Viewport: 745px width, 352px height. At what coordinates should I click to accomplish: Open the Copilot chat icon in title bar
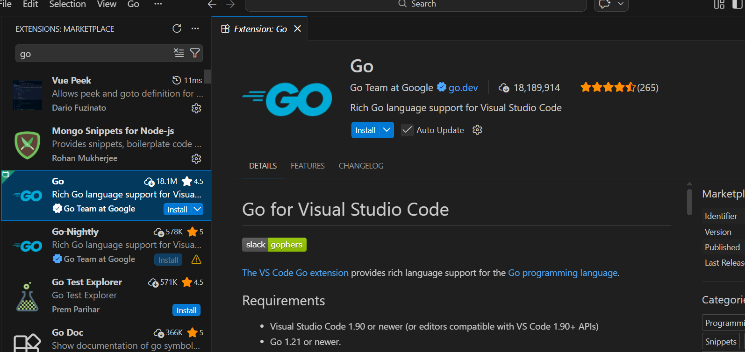[x=605, y=4]
